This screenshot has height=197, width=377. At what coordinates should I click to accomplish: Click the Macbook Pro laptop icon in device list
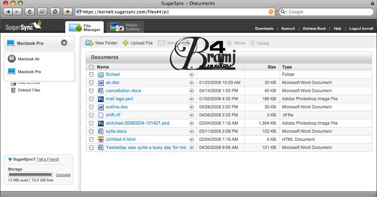coord(11,71)
